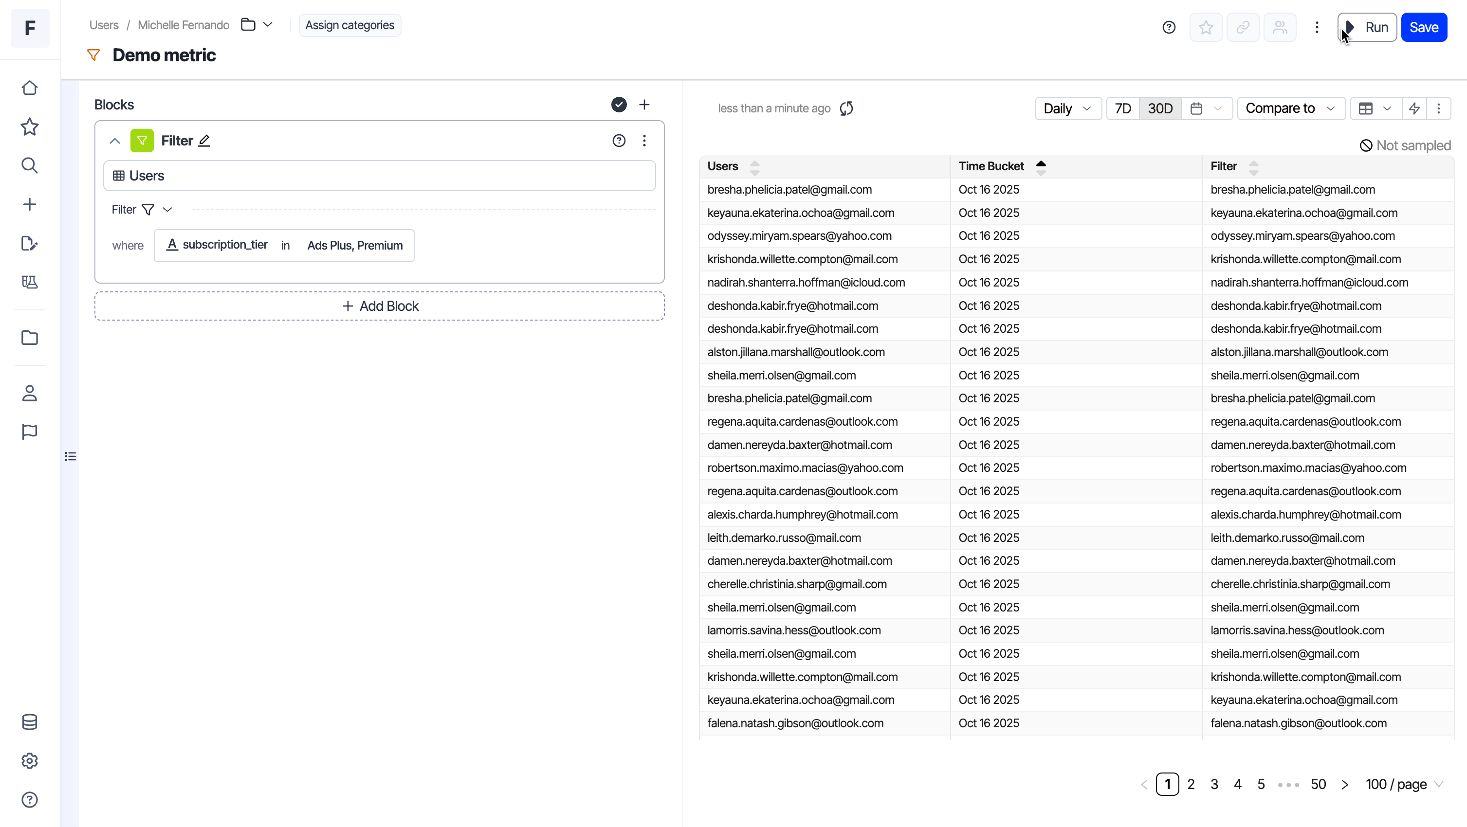Click the lightning bolt icon
Image resolution: width=1467 pixels, height=827 pixels.
click(x=1414, y=108)
